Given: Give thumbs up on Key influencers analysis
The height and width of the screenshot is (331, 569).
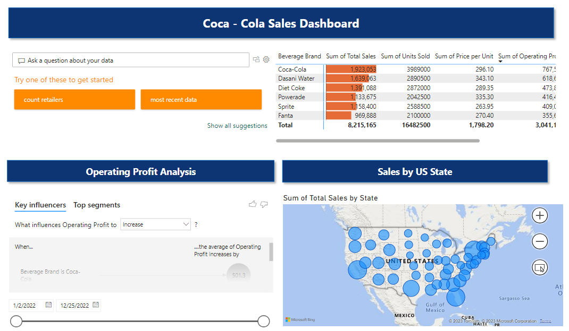Looking at the screenshot, I should pyautogui.click(x=253, y=204).
